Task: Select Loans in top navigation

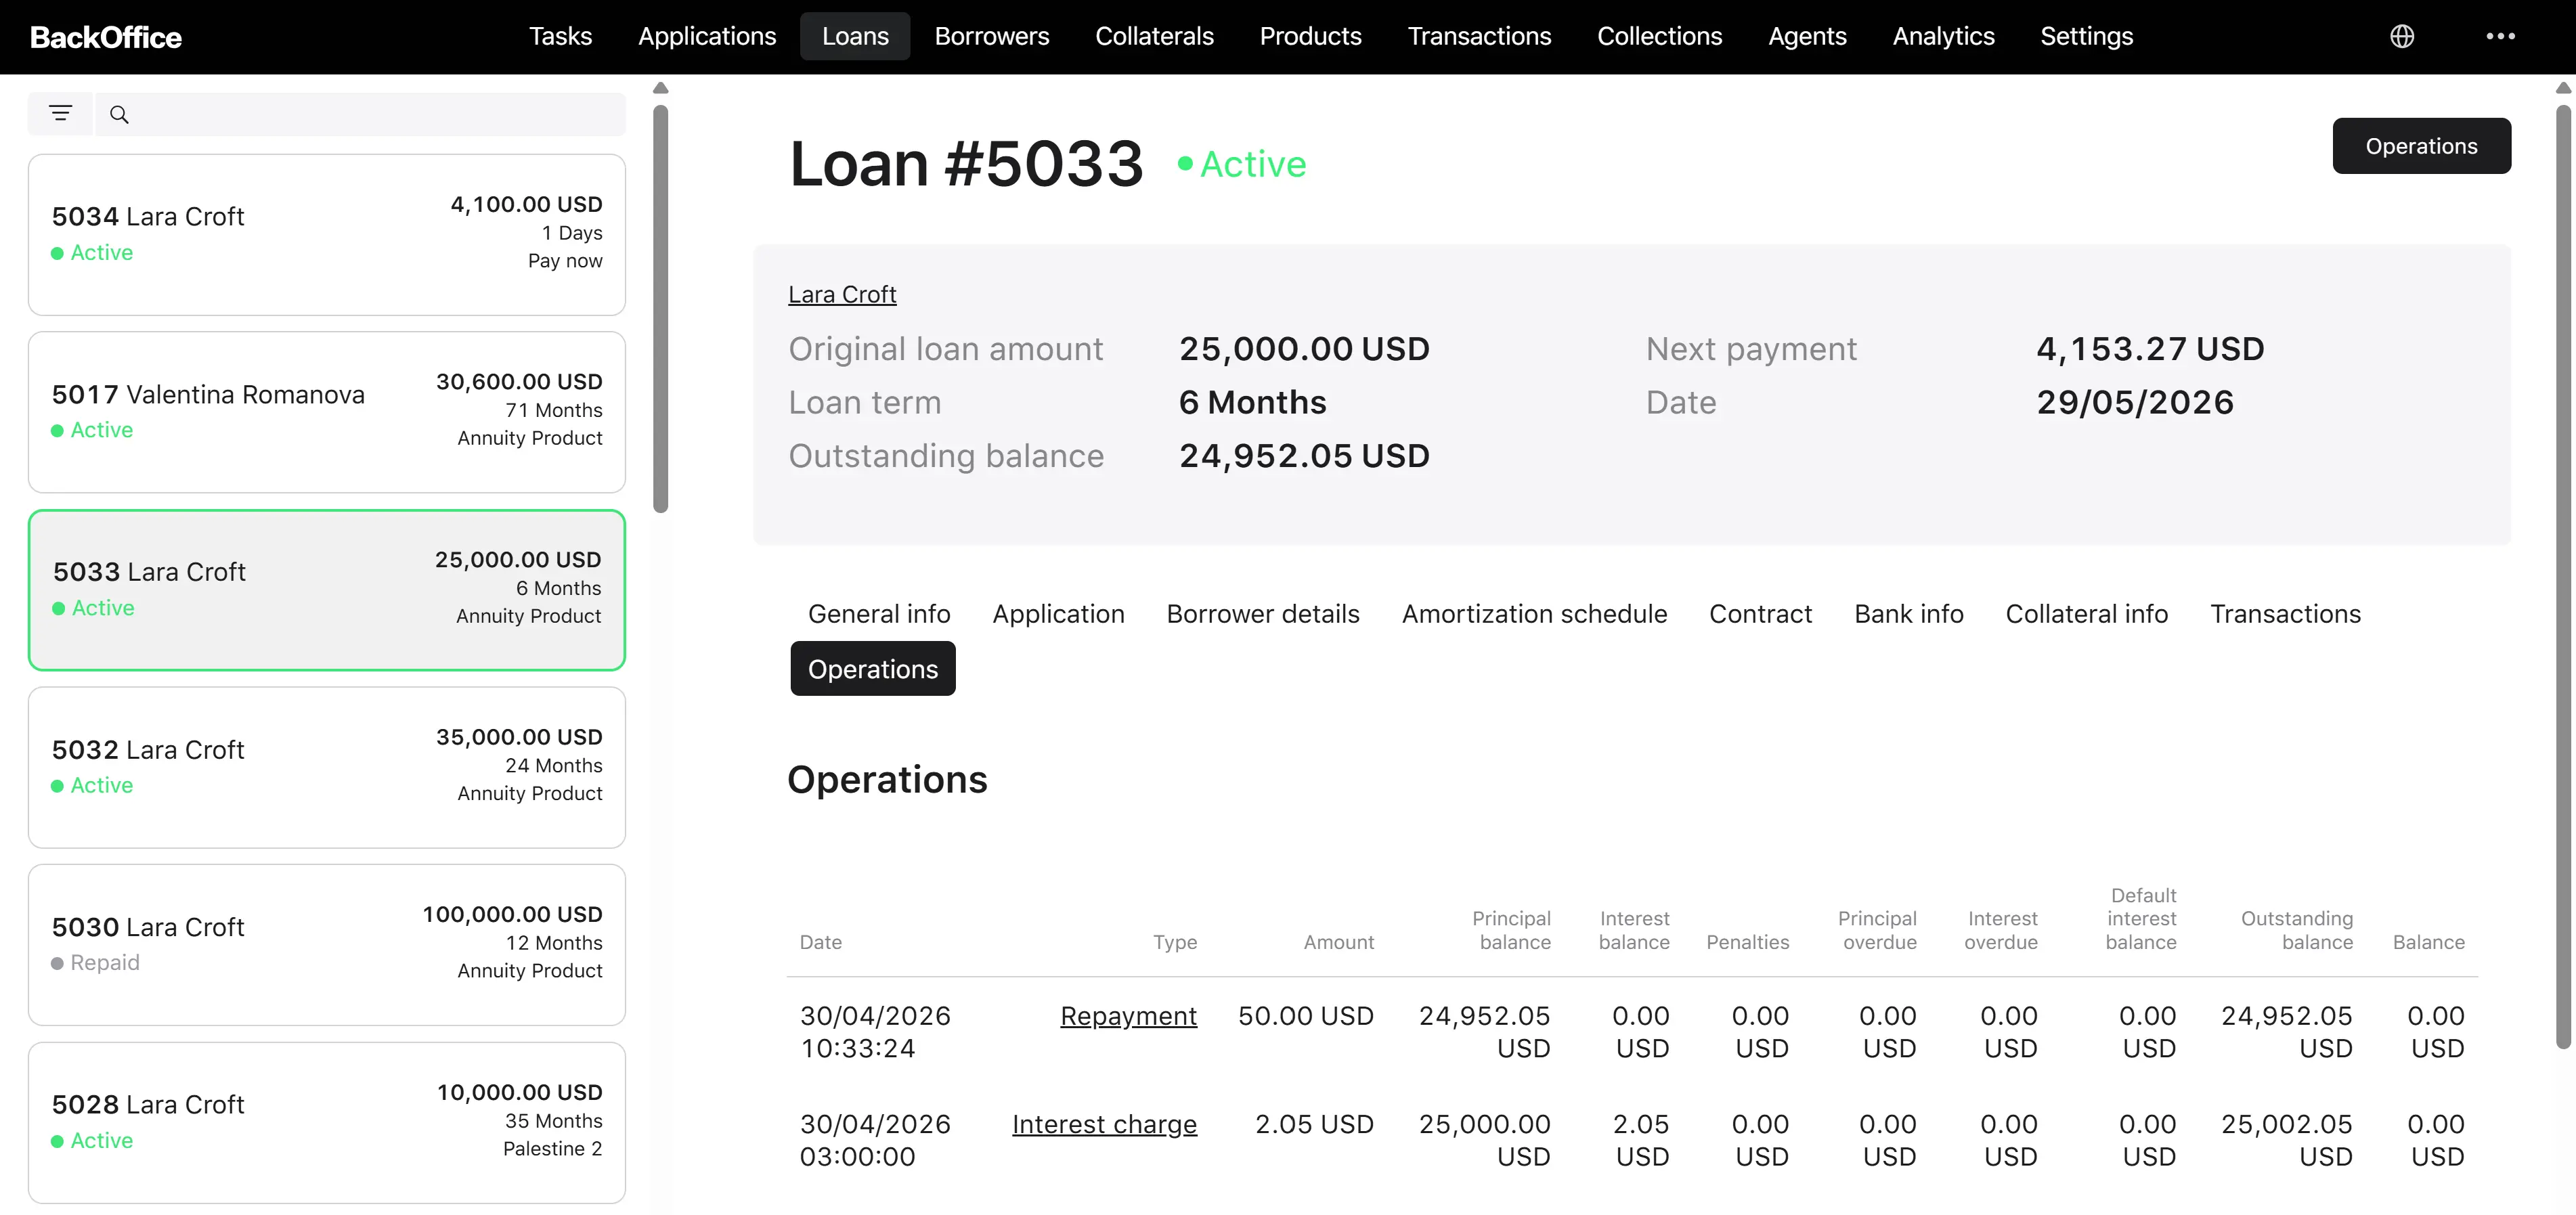Action: (x=855, y=36)
